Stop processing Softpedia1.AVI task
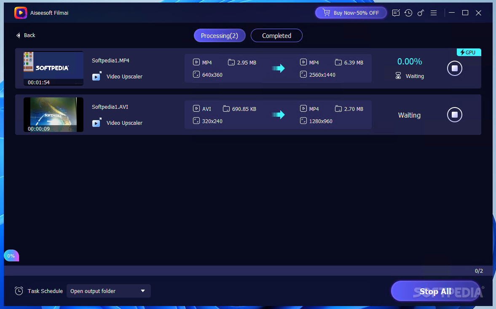 click(x=455, y=115)
